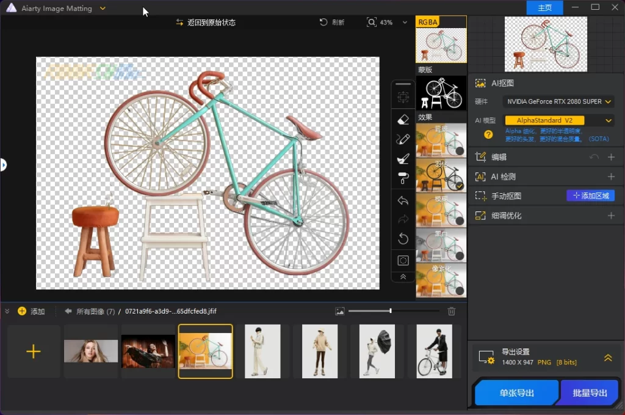
Task: Click the reset circular arrow in the toolbar
Action: tap(403, 239)
